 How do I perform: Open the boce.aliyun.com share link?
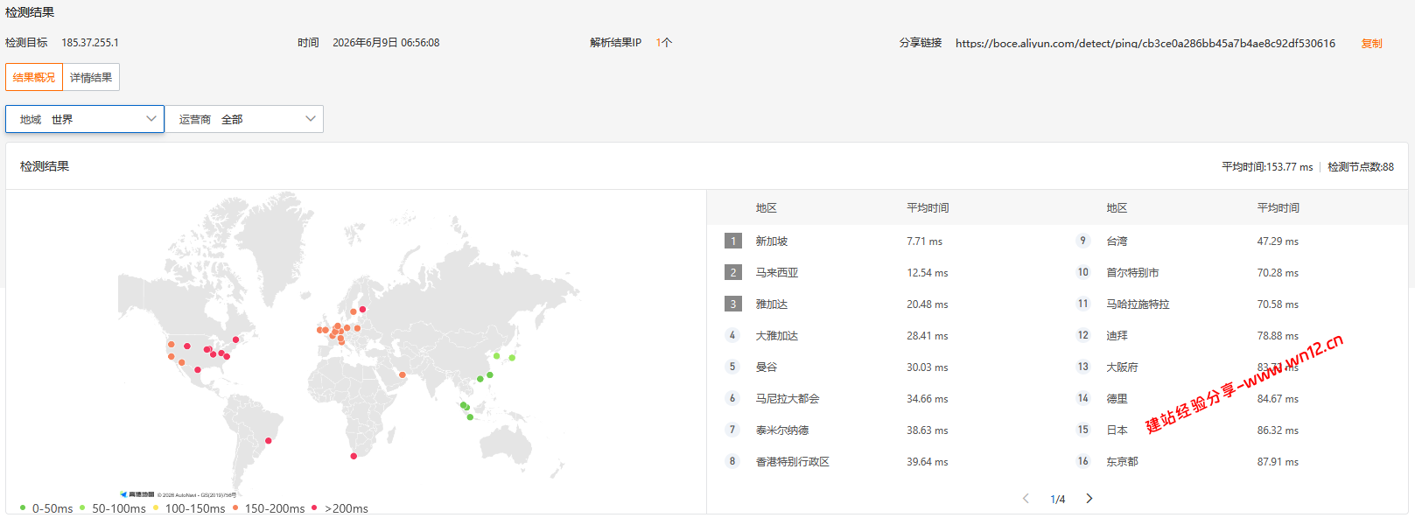pyautogui.click(x=1145, y=43)
